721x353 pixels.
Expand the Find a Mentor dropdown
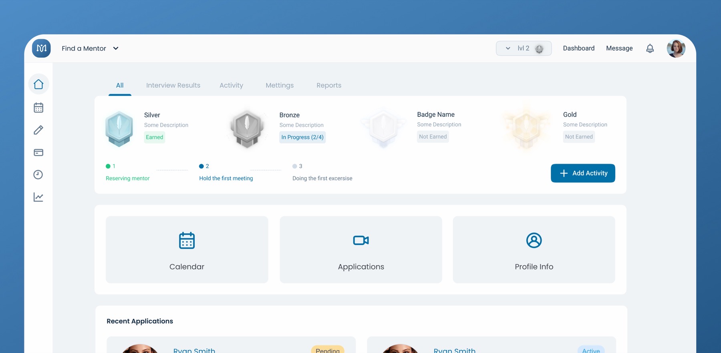90,48
